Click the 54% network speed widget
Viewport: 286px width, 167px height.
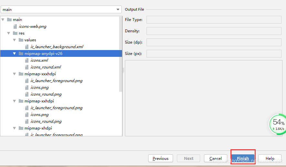pos(278,124)
